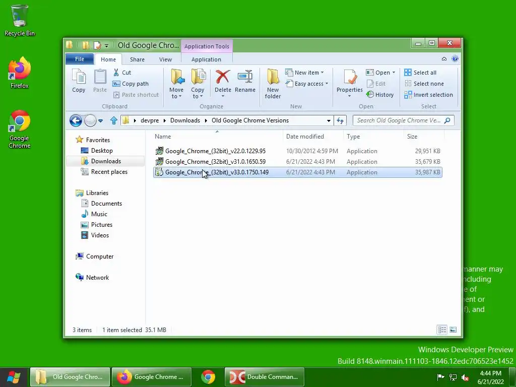Image resolution: width=516 pixels, height=387 pixels.
Task: Go up one folder level arrow
Action: (114, 120)
